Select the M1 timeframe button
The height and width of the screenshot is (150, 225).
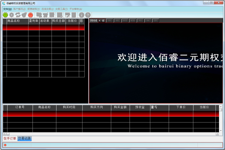click(109, 21)
